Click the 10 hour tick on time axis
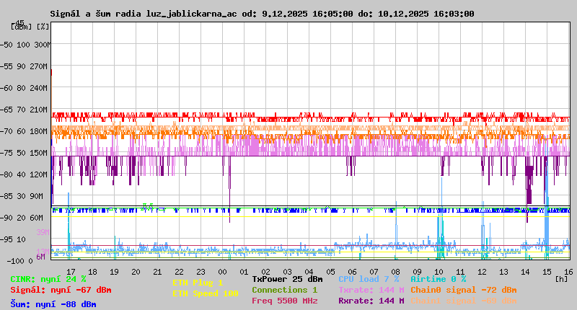The image size is (577, 310). (x=439, y=270)
